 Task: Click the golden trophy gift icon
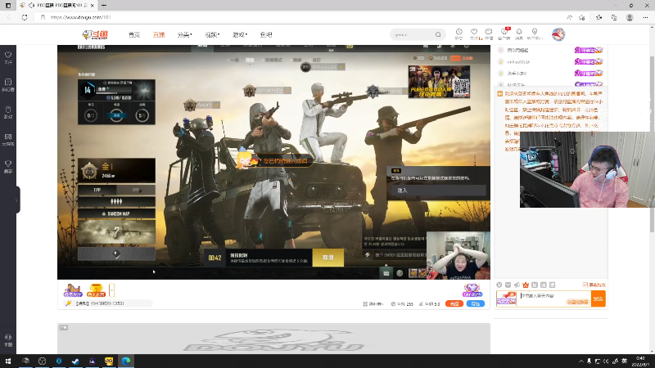96,290
